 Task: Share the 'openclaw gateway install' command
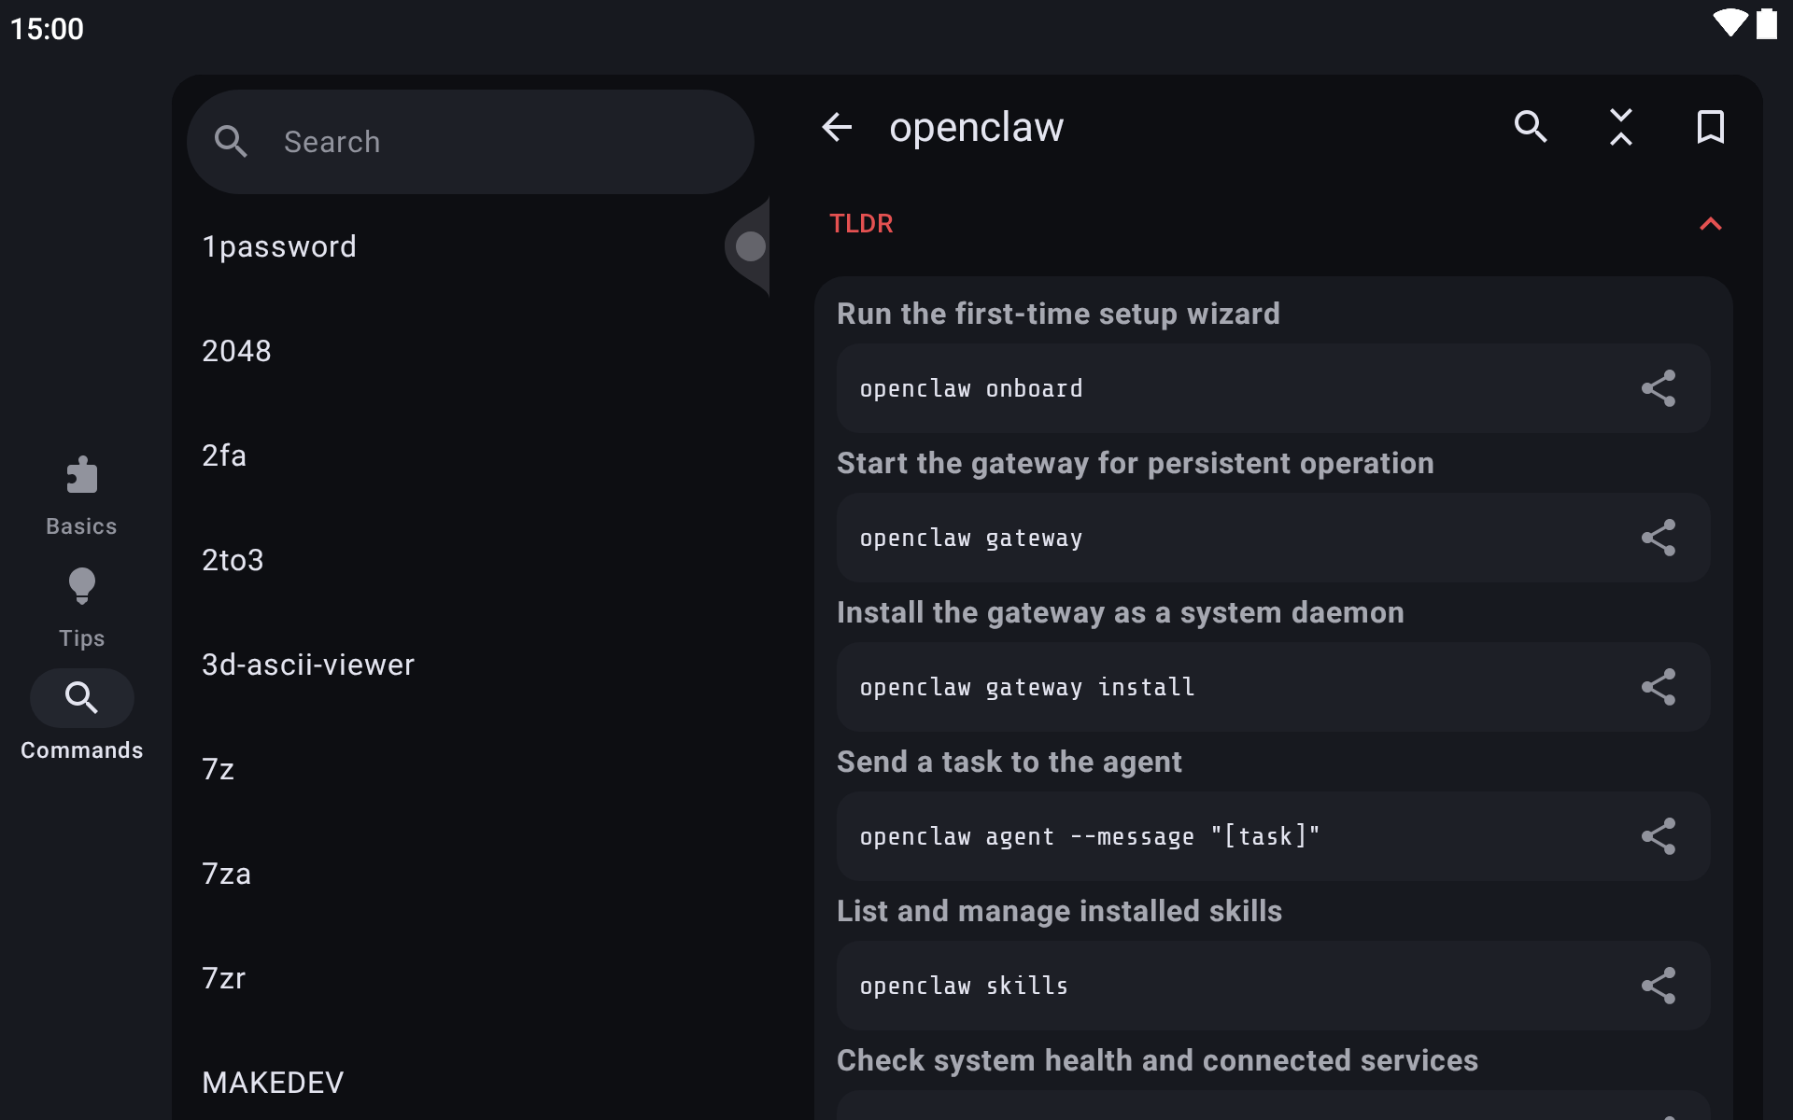click(x=1659, y=687)
